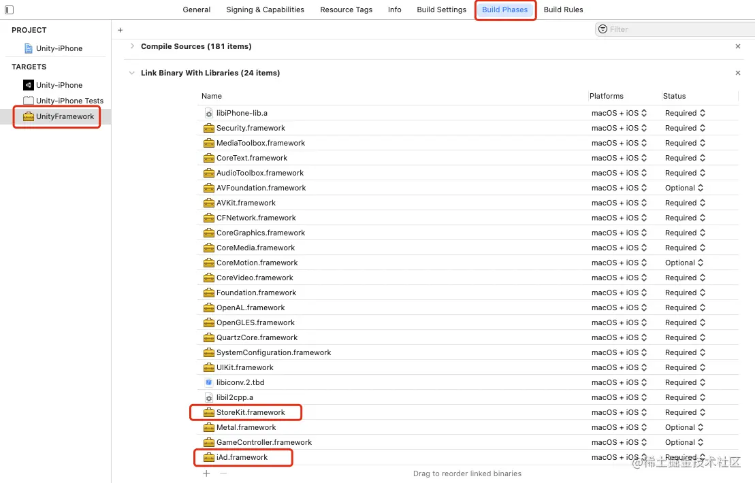Select the AVKit.framework icon
Viewport: 755px width, 483px height.
tap(208, 203)
